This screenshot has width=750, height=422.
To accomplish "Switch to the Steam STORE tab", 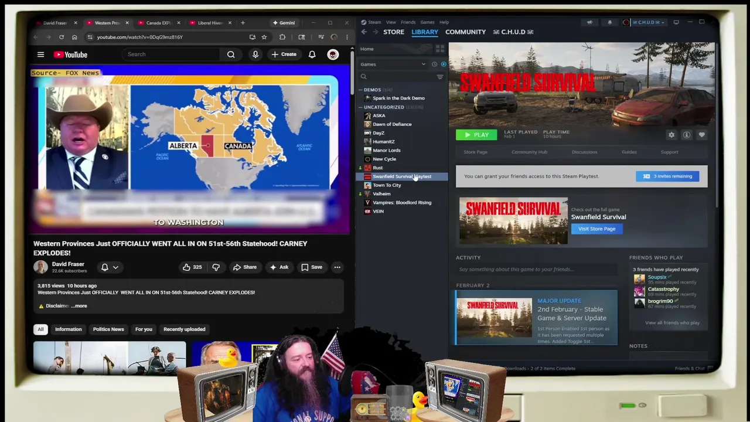I will coord(394,32).
